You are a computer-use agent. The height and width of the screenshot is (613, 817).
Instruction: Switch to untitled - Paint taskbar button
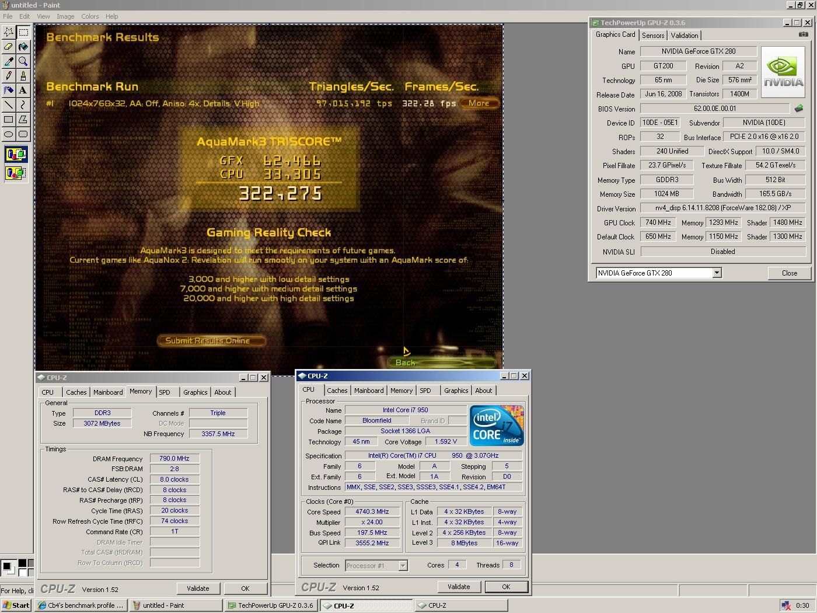pos(176,605)
